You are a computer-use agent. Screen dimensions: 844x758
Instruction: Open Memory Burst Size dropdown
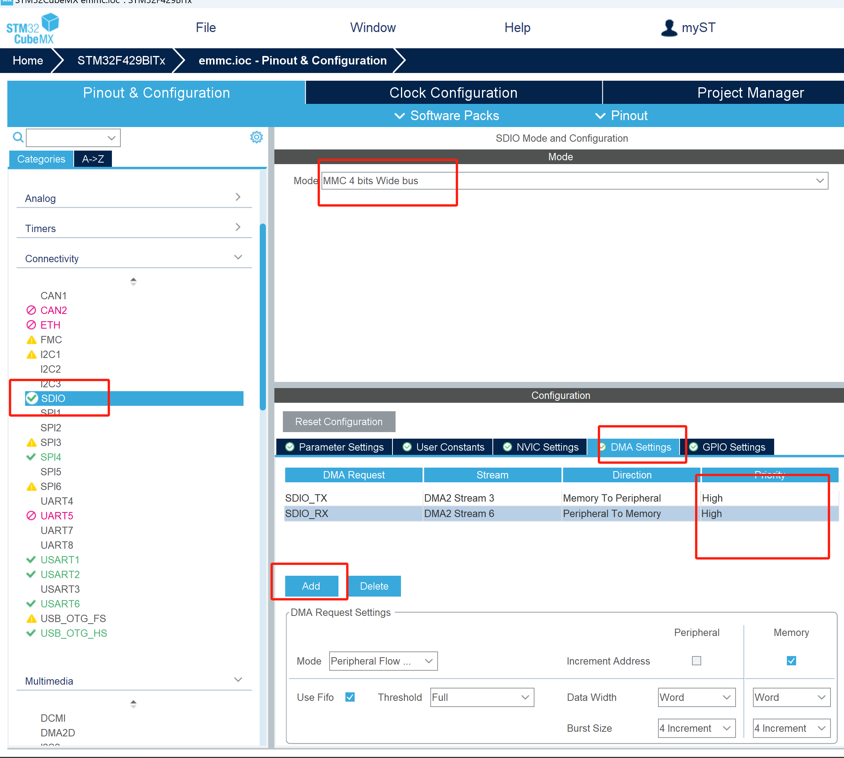791,728
